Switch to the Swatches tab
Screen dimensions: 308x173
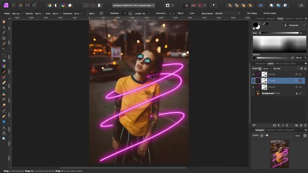tap(289, 18)
